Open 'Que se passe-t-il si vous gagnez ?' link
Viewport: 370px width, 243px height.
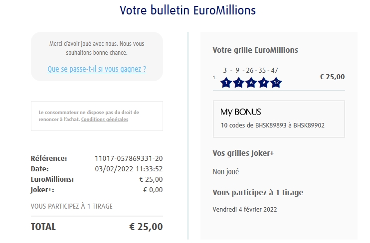click(x=97, y=69)
